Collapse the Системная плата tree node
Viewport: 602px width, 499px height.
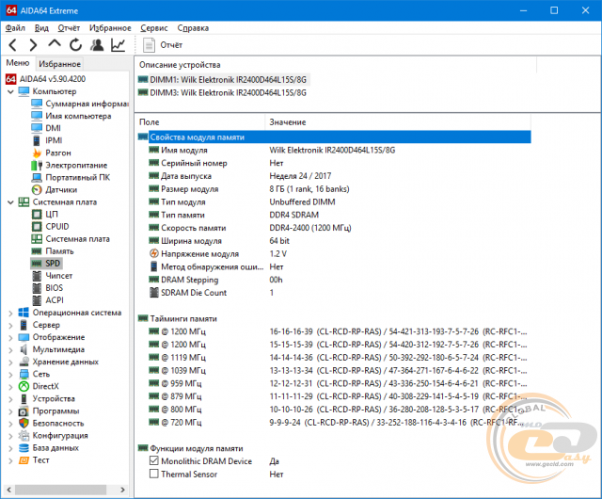[x=10, y=202]
